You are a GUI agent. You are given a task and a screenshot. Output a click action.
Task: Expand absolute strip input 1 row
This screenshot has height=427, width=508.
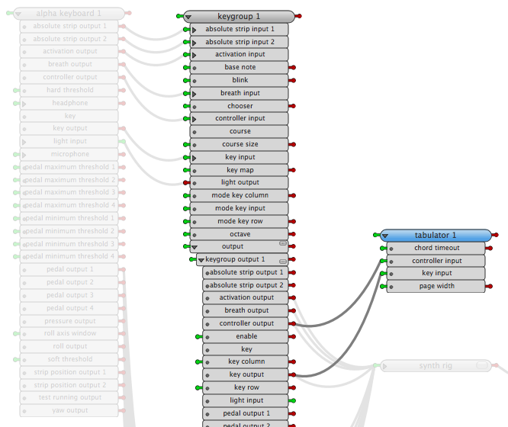coord(194,30)
